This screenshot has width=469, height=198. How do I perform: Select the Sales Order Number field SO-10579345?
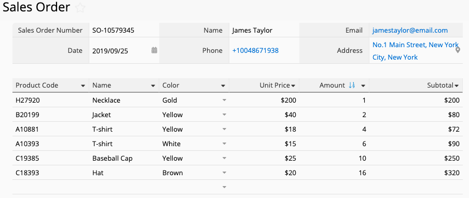[124, 30]
